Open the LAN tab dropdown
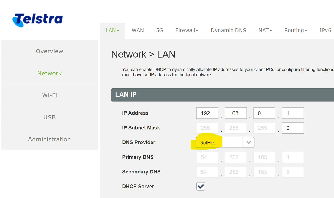This screenshot has height=198, width=334. coord(112,30)
